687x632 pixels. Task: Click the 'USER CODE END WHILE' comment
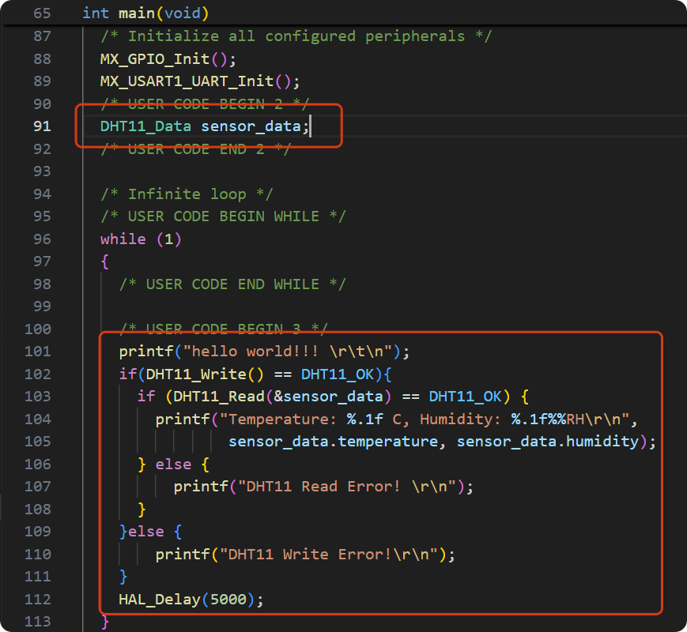232,284
